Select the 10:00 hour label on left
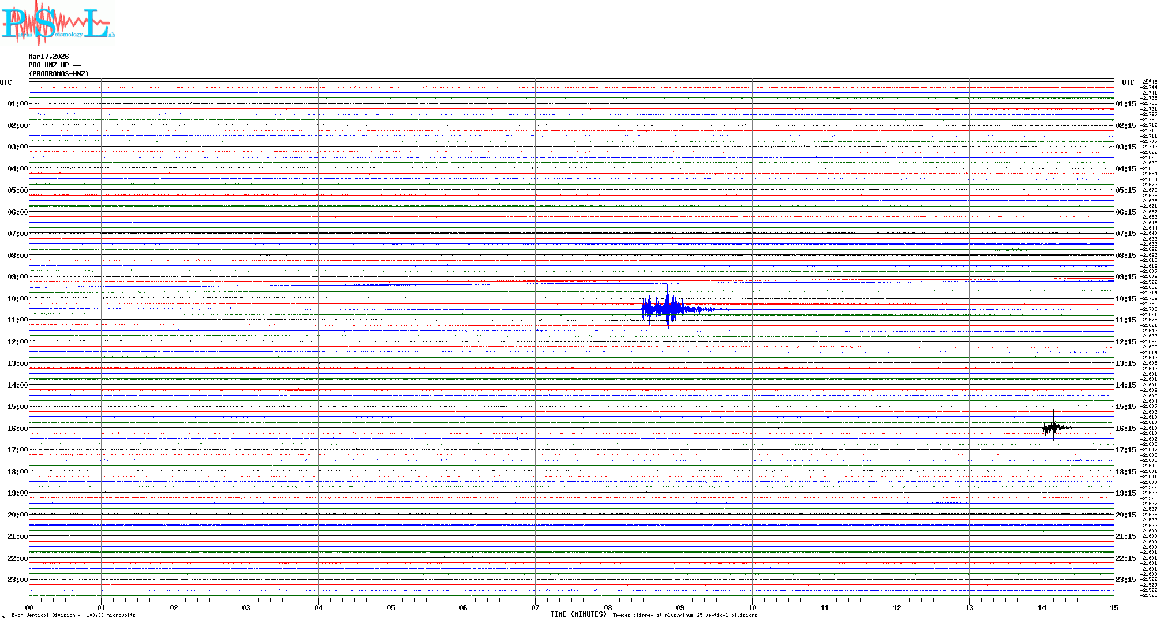This screenshot has height=623, width=1160. (x=17, y=299)
